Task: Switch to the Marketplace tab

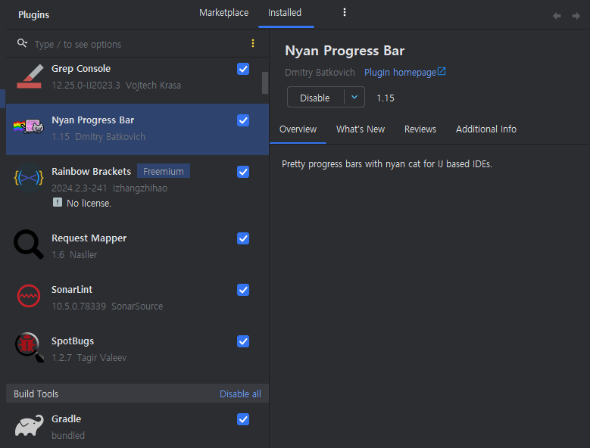Action: (x=224, y=13)
